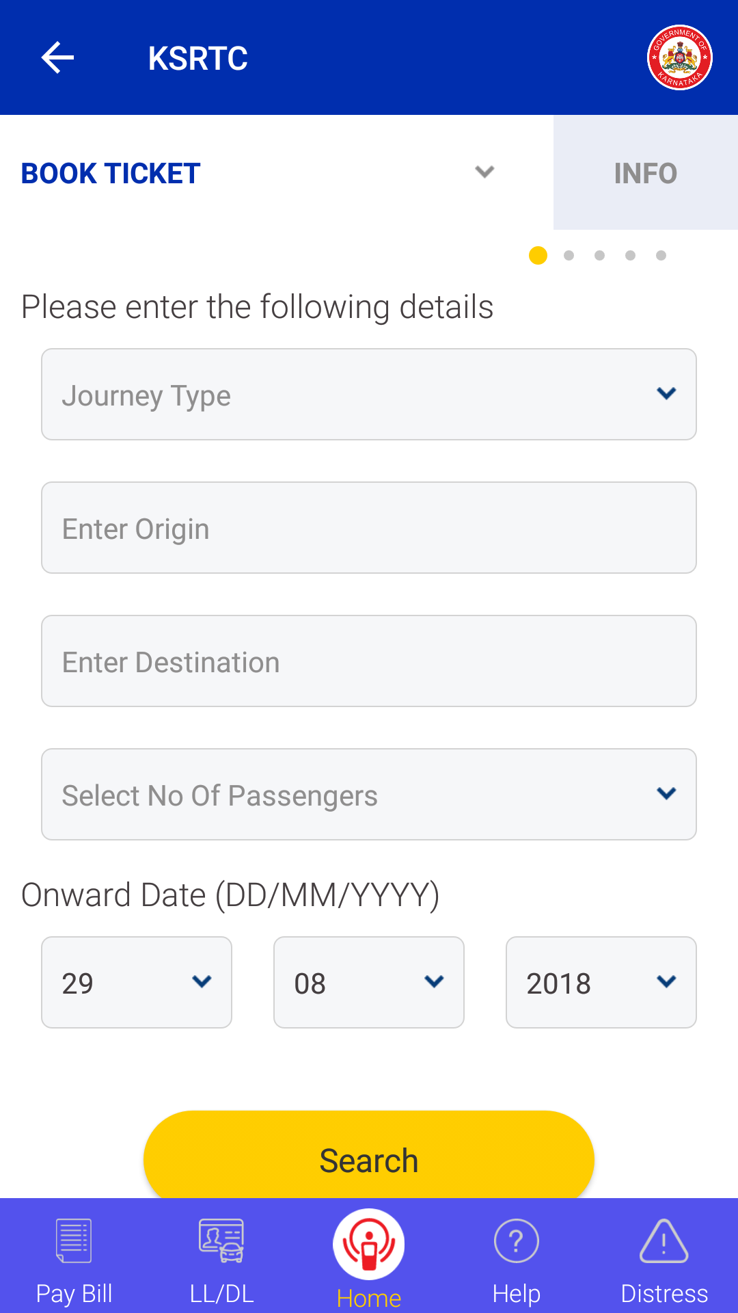This screenshot has height=1313, width=738.
Task: Change the onward month 08 dropdown
Action: pos(369,982)
